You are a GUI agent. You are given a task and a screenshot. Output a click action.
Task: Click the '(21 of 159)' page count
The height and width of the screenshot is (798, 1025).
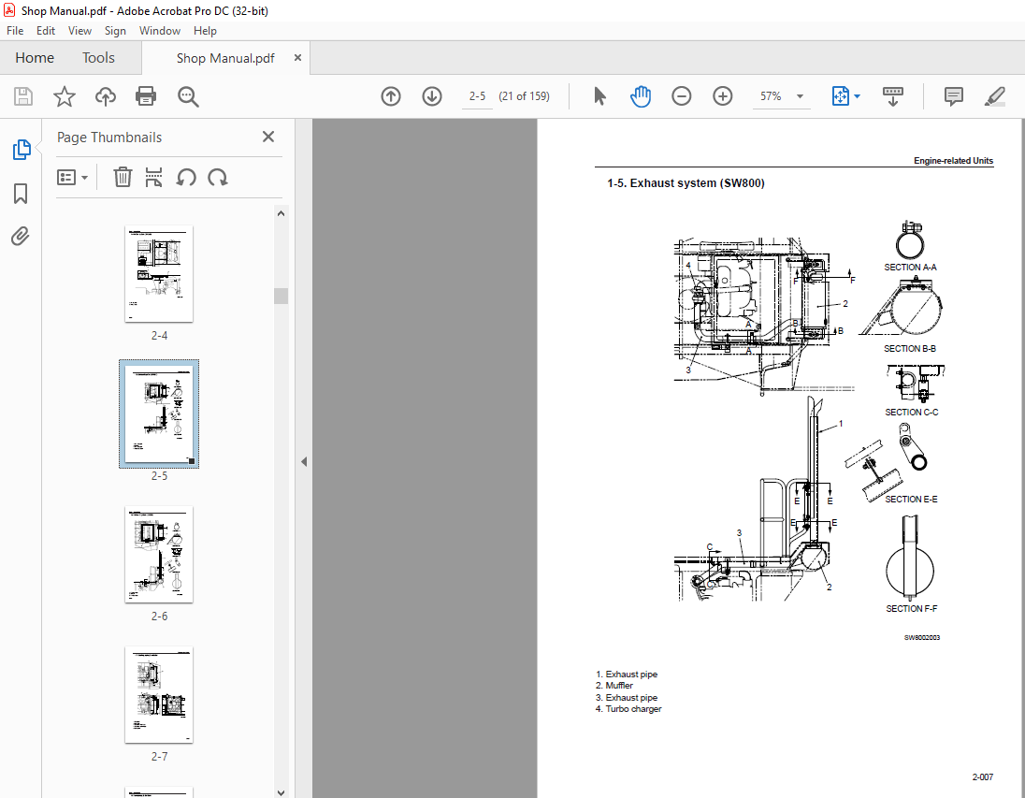coord(524,96)
